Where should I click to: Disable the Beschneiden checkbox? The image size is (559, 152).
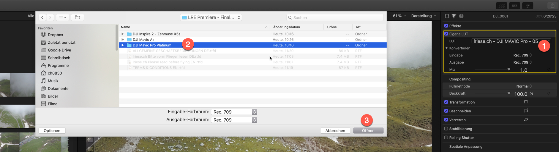point(446,111)
